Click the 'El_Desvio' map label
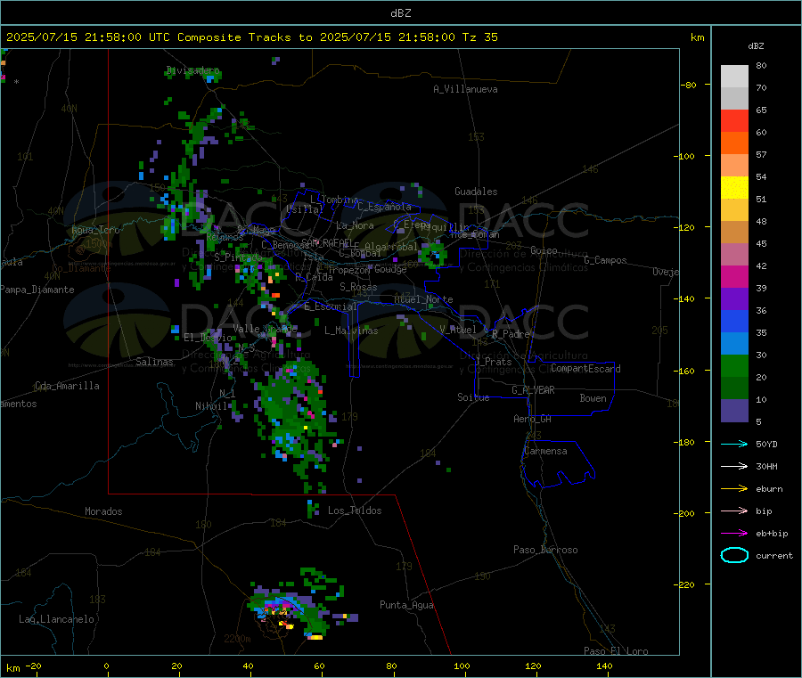Screen dimensions: 802x678 click(x=208, y=338)
